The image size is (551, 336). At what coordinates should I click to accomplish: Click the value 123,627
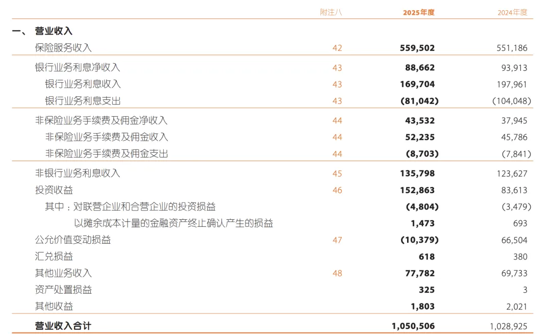pos(512,173)
